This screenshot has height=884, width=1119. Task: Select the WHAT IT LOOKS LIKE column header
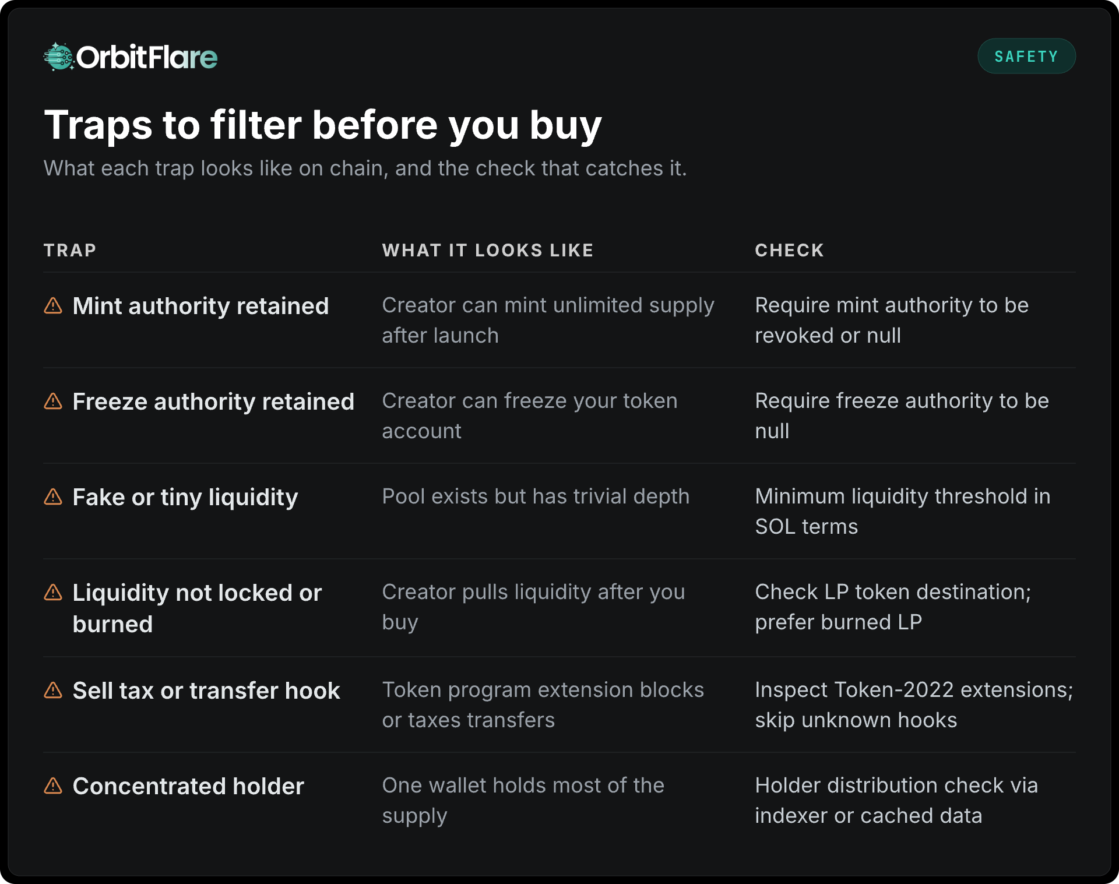(x=488, y=250)
